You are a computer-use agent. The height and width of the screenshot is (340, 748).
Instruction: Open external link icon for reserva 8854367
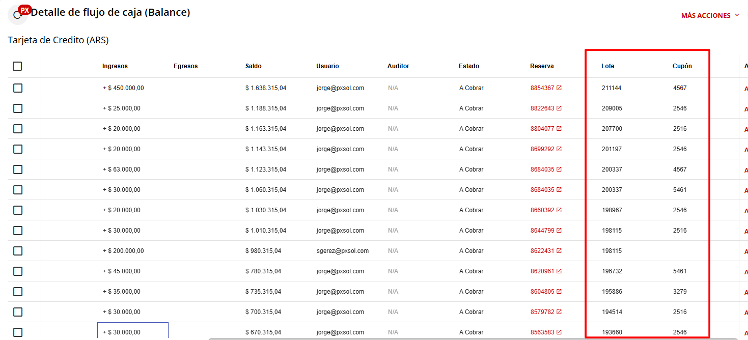click(x=559, y=88)
